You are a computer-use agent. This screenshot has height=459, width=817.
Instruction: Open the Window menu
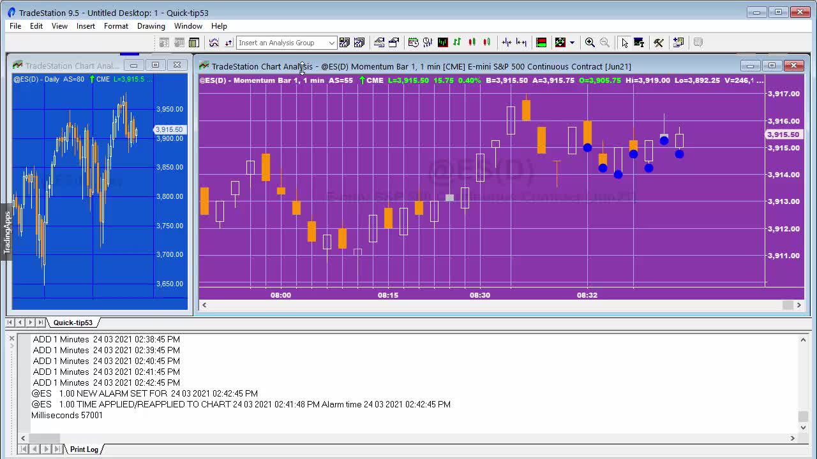coord(188,26)
